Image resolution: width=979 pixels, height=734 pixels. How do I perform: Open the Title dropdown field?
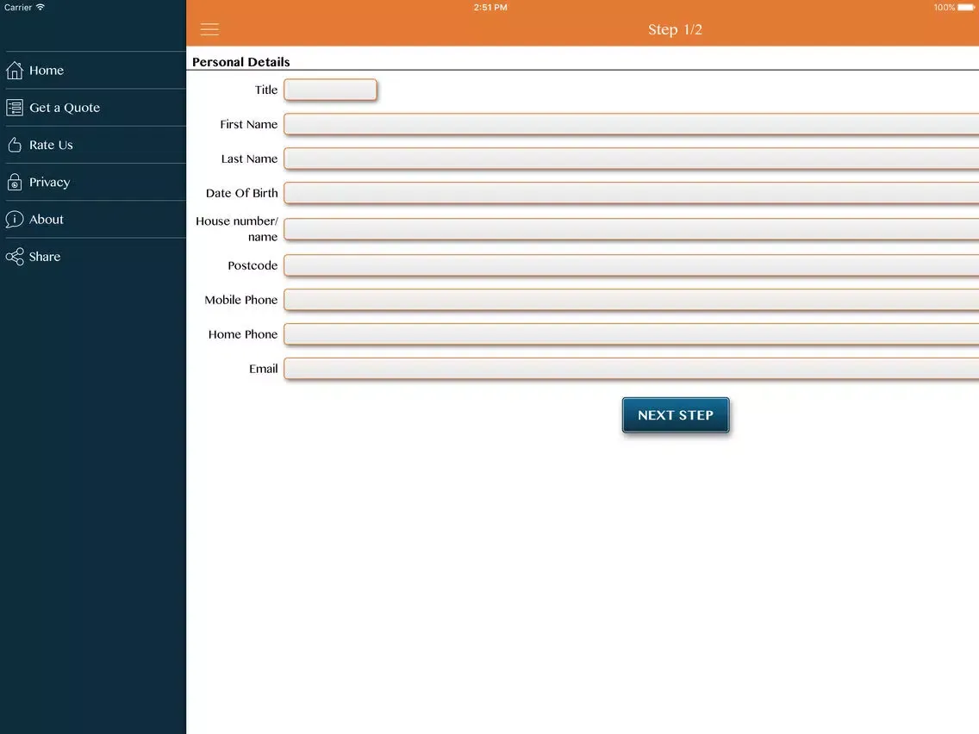(x=330, y=90)
